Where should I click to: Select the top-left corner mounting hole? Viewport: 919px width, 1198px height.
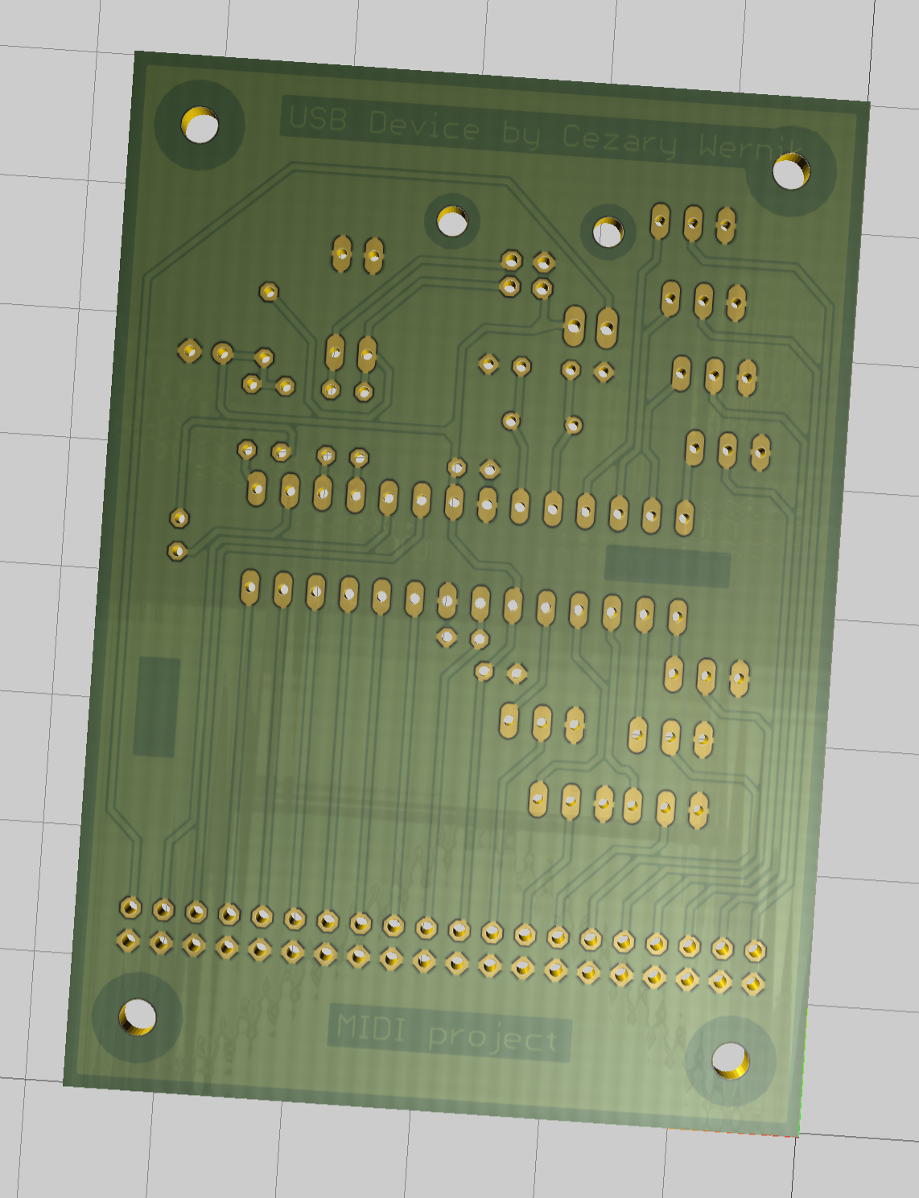click(x=200, y=125)
